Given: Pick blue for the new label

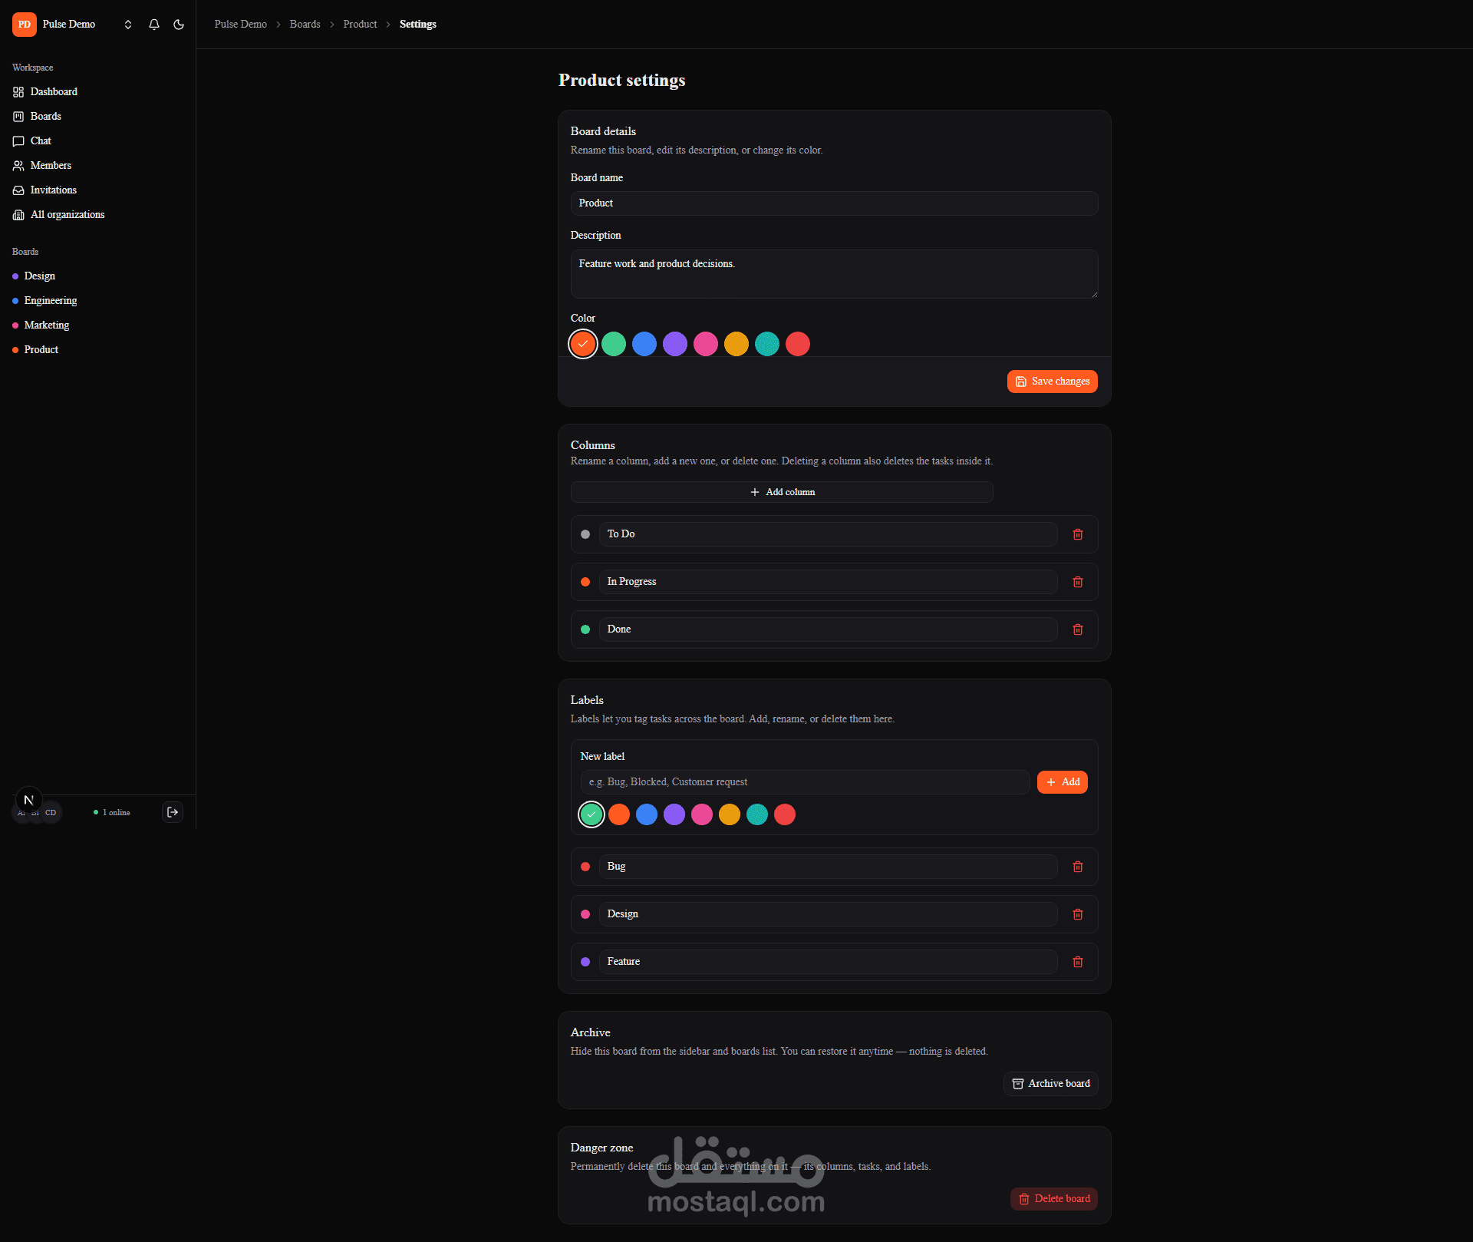Looking at the screenshot, I should pyautogui.click(x=647, y=814).
